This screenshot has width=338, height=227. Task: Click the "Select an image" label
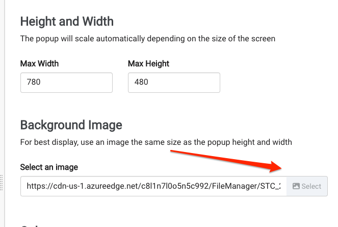(x=49, y=167)
